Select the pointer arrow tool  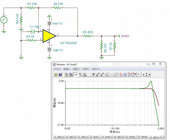76,75
